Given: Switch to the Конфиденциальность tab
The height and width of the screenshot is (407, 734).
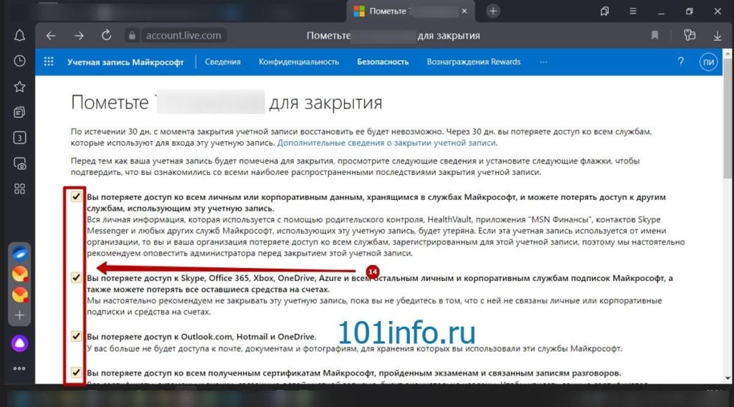Looking at the screenshot, I should click(299, 62).
